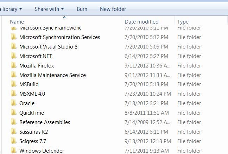Select the Scigress 7.7 folder name
This screenshot has width=228, height=154.
pyautogui.click(x=33, y=141)
